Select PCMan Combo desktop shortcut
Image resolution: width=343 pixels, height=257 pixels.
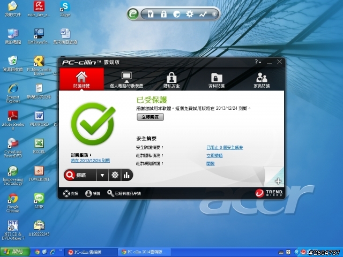pyautogui.click(x=39, y=65)
